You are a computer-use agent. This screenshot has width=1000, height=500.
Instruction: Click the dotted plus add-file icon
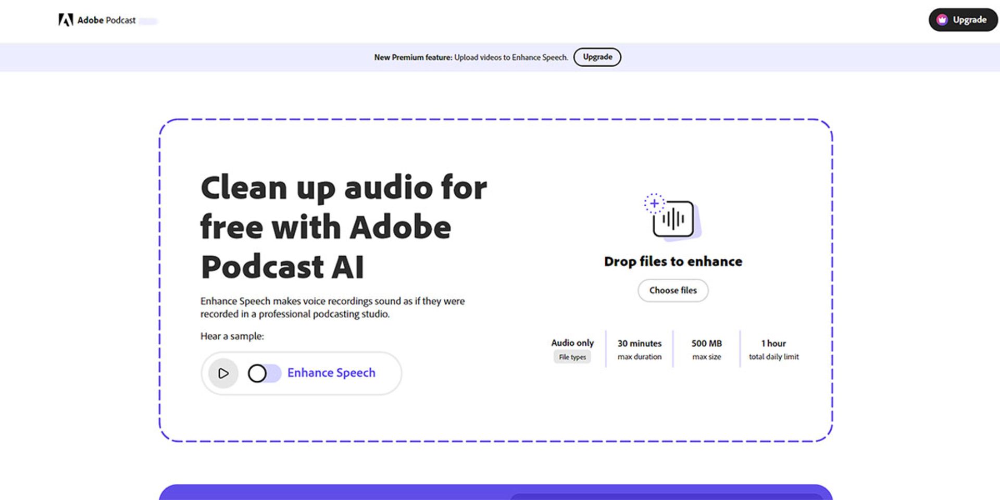coord(654,203)
